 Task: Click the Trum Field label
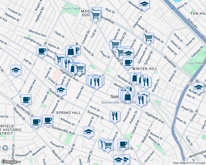(71, 9)
